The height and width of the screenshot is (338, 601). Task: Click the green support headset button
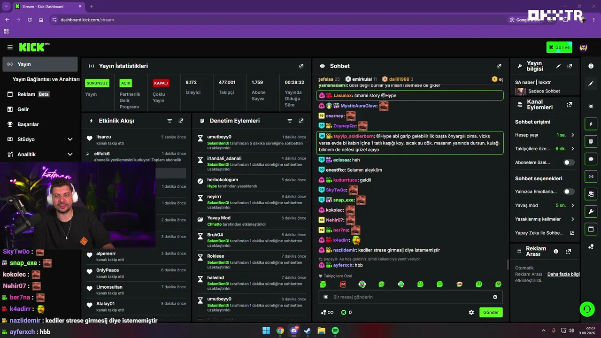click(x=587, y=309)
